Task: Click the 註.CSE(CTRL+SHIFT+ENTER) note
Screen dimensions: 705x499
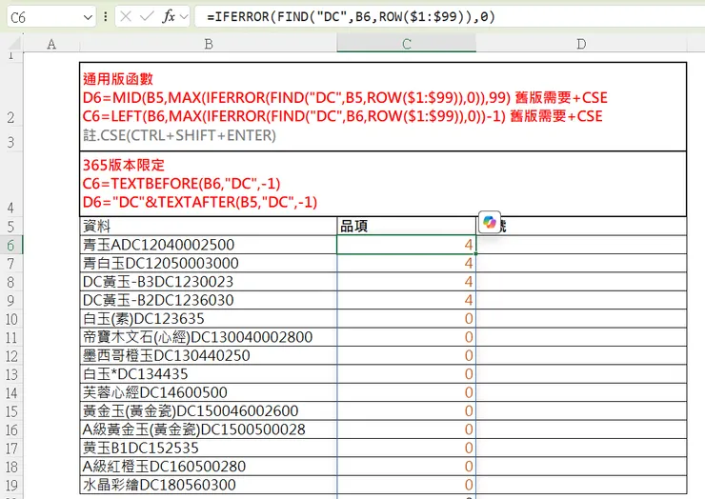Action: 179,135
